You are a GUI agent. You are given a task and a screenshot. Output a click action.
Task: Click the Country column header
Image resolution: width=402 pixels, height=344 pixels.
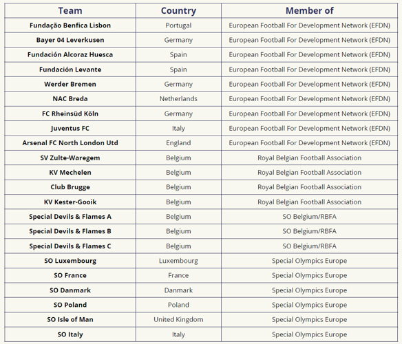click(x=178, y=11)
